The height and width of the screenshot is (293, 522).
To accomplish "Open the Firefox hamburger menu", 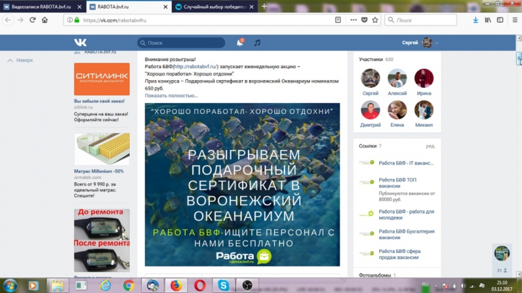I will pos(515,20).
